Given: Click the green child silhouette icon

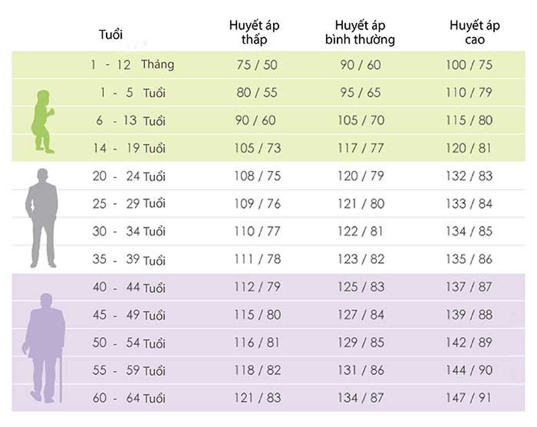Looking at the screenshot, I should point(43,121).
